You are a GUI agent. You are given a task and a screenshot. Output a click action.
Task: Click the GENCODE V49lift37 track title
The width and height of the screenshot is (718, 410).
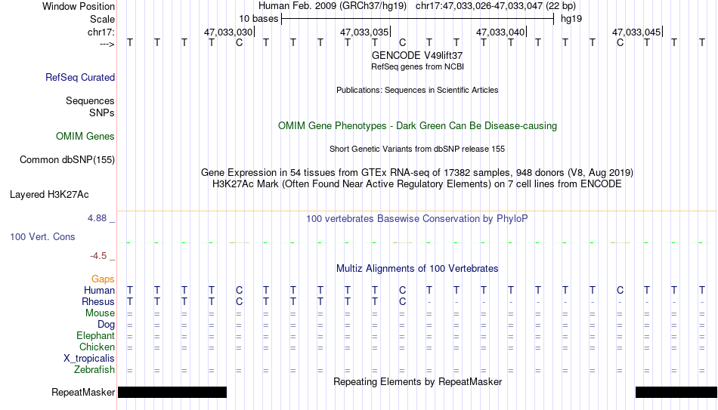417,55
